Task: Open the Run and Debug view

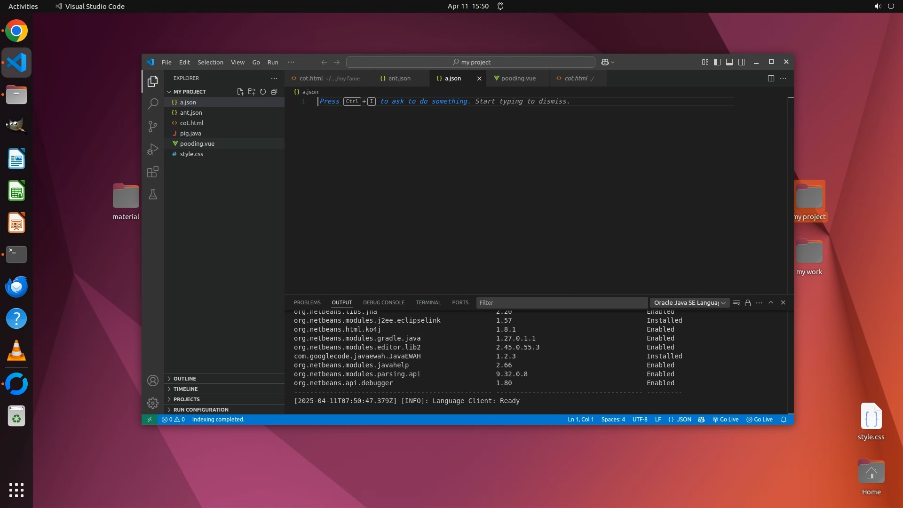Action: click(x=153, y=149)
